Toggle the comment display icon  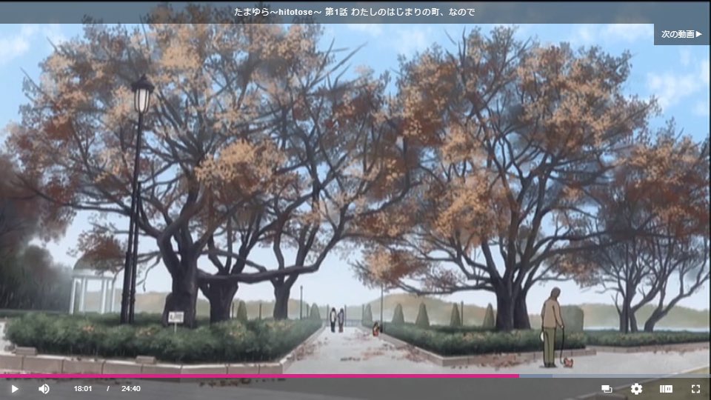607,389
